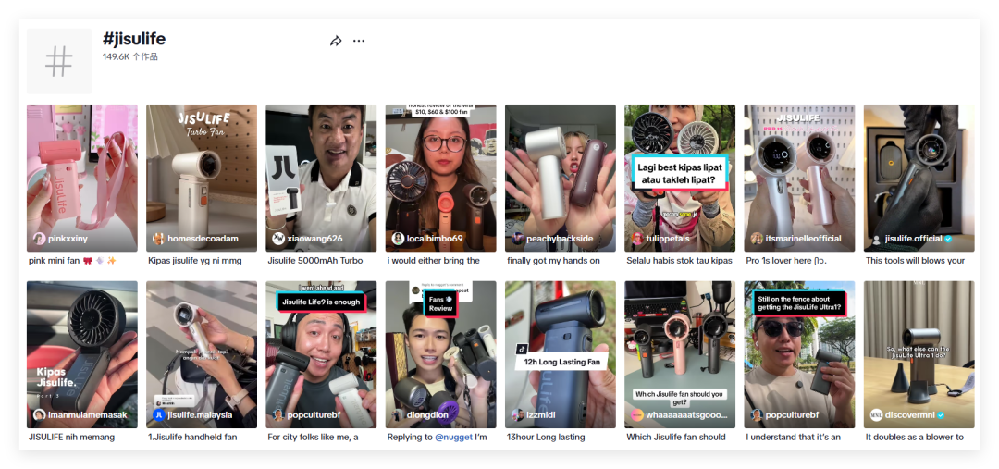Open jisulife.official's boxed fan video

click(x=919, y=178)
